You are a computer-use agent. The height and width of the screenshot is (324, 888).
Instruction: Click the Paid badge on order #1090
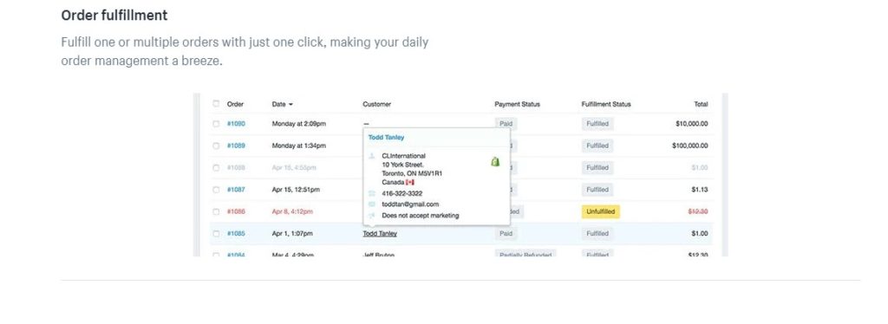506,124
